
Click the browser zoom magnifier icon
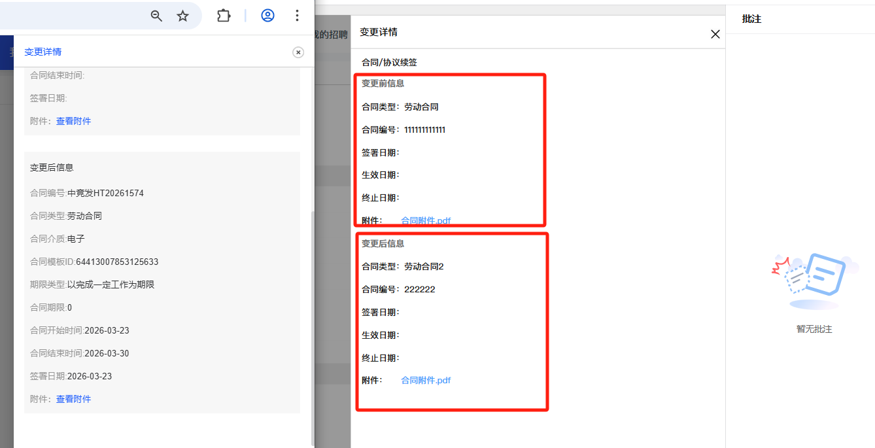click(x=156, y=16)
